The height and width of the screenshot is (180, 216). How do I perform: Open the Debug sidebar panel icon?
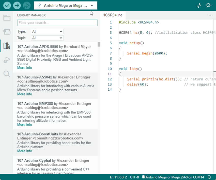(7, 60)
